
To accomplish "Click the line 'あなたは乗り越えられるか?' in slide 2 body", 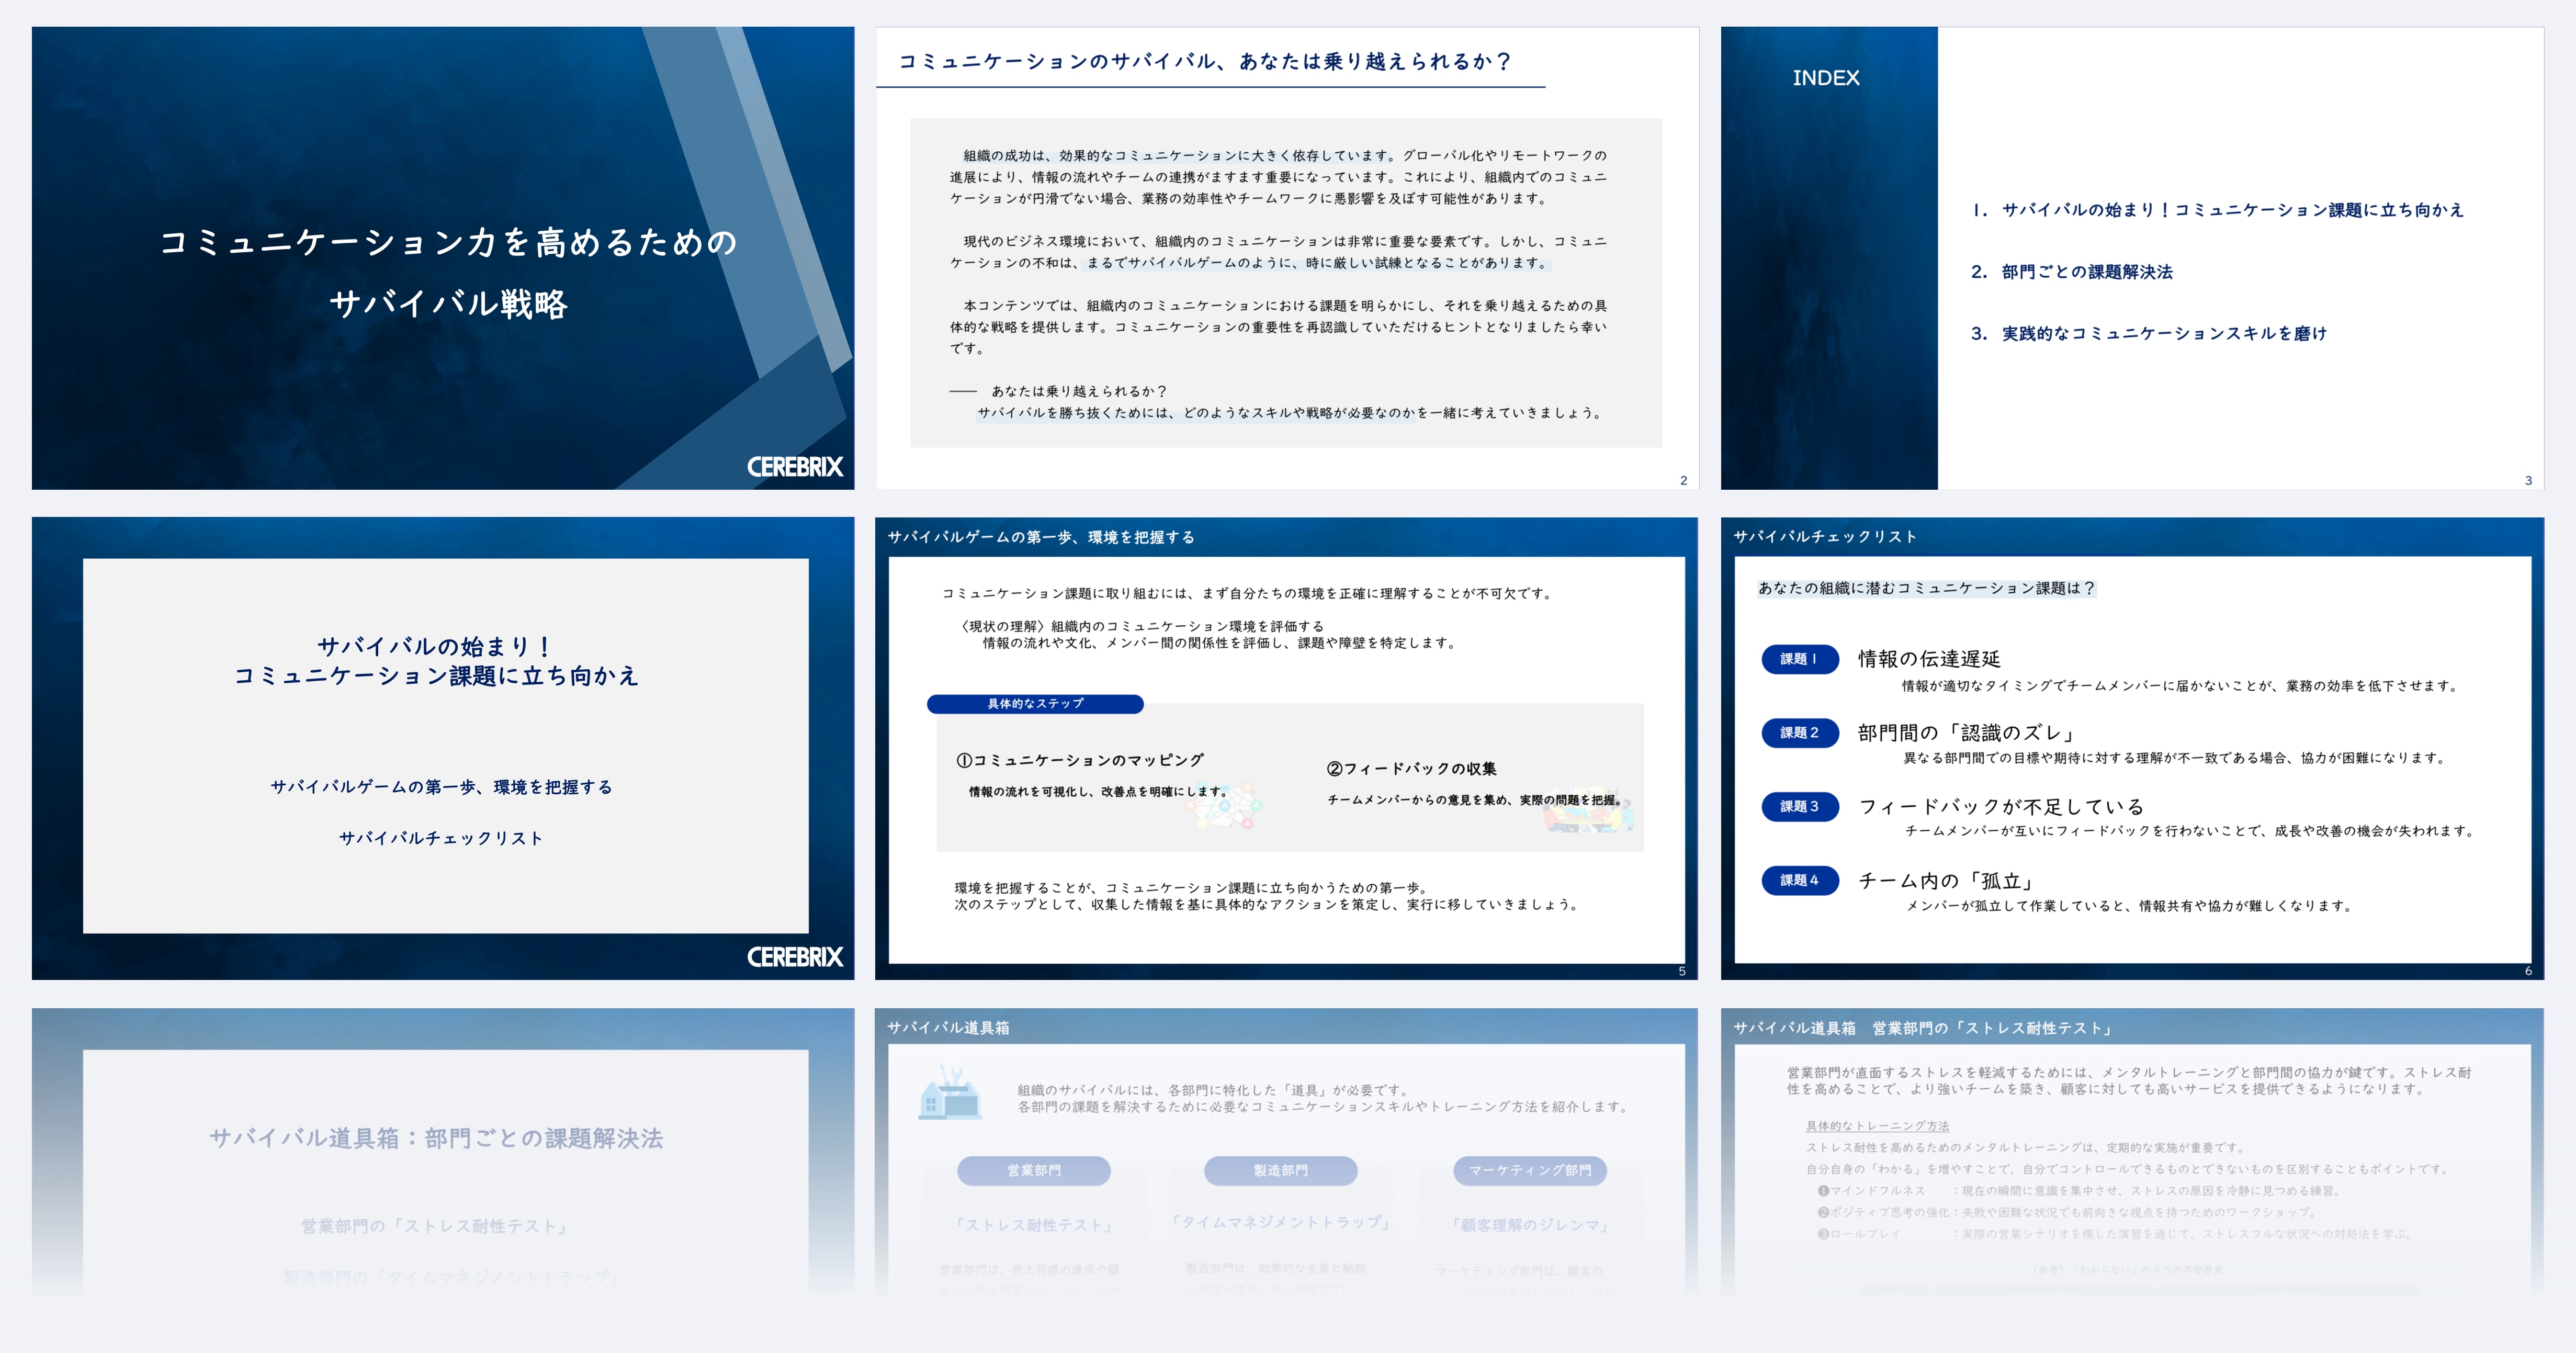I will 1079,391.
